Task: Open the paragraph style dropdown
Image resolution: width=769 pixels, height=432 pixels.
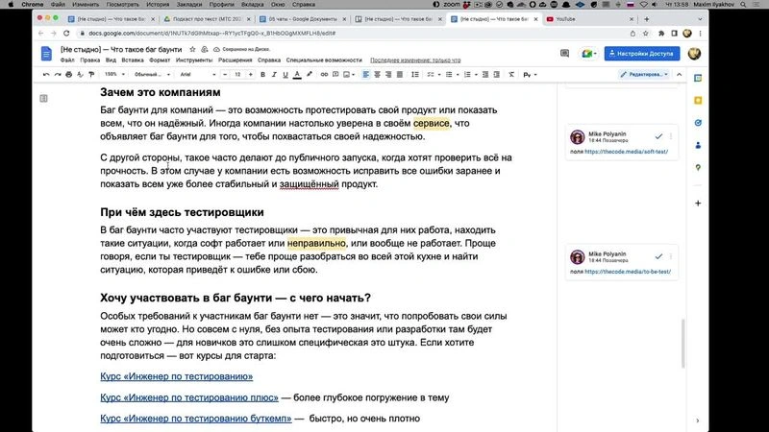Action: pyautogui.click(x=152, y=75)
